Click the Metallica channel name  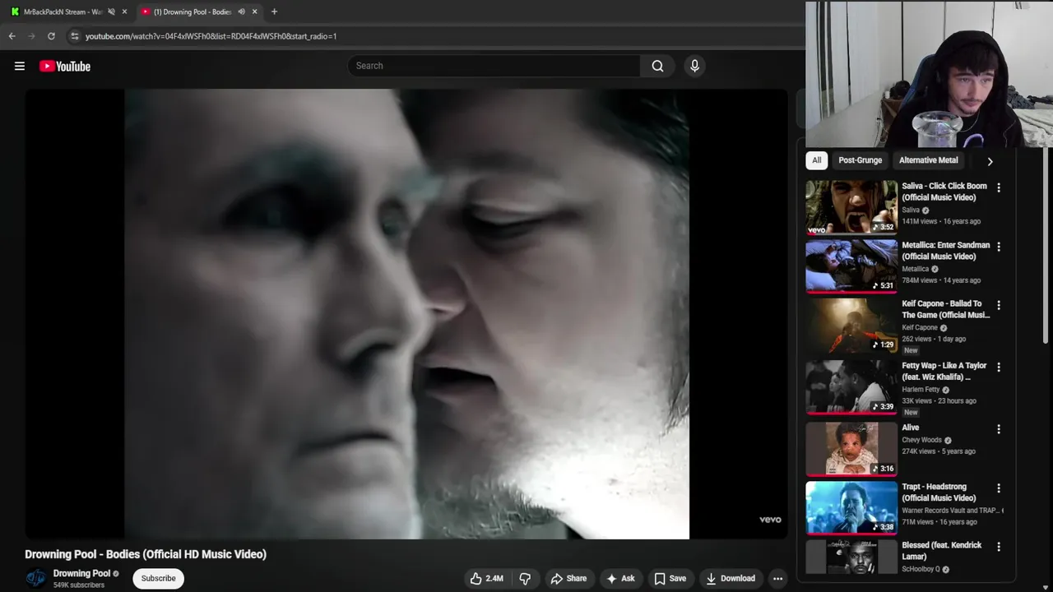pos(915,269)
